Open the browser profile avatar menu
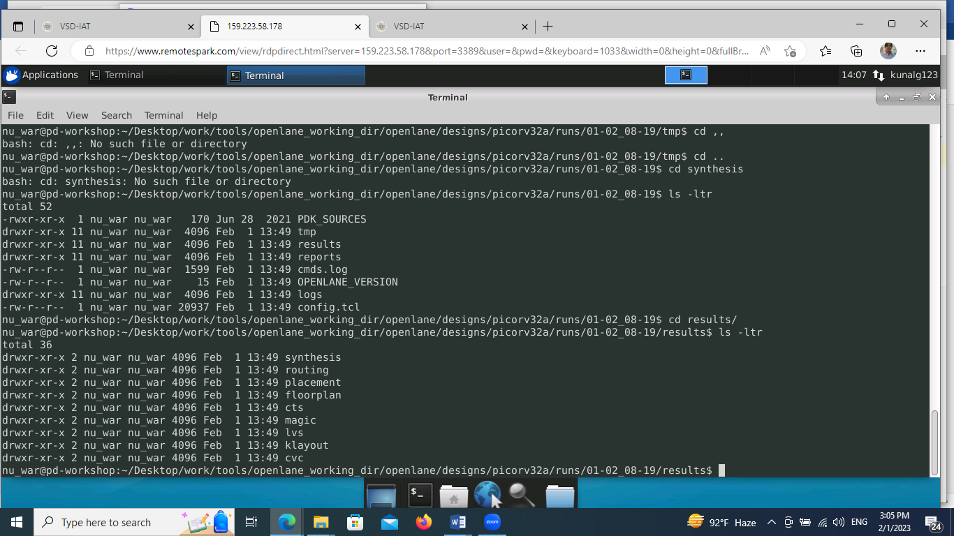Viewport: 954px width, 536px height. [x=888, y=50]
